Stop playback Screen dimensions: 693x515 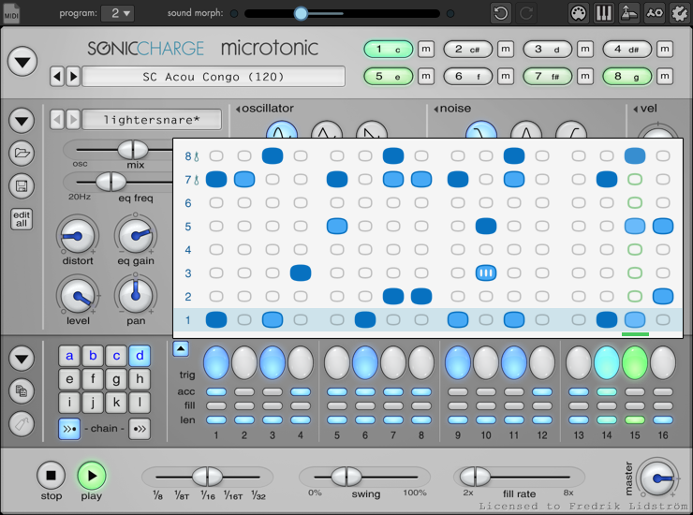click(x=52, y=476)
